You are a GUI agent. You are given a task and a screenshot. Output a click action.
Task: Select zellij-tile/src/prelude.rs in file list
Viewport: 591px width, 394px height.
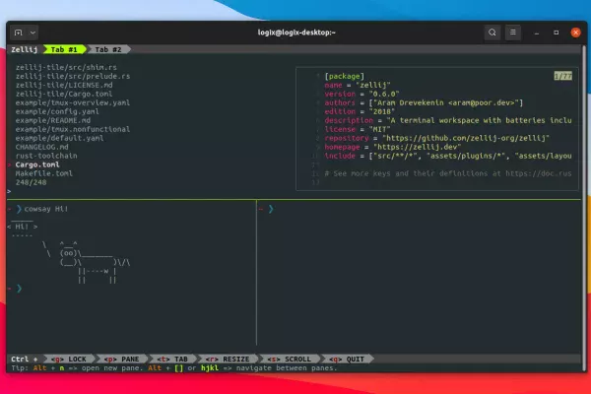tap(73, 76)
